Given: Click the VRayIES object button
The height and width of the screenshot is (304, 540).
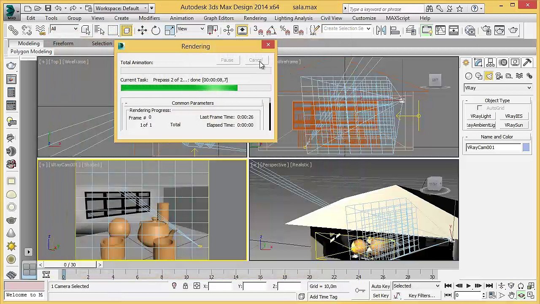Looking at the screenshot, I should [513, 116].
